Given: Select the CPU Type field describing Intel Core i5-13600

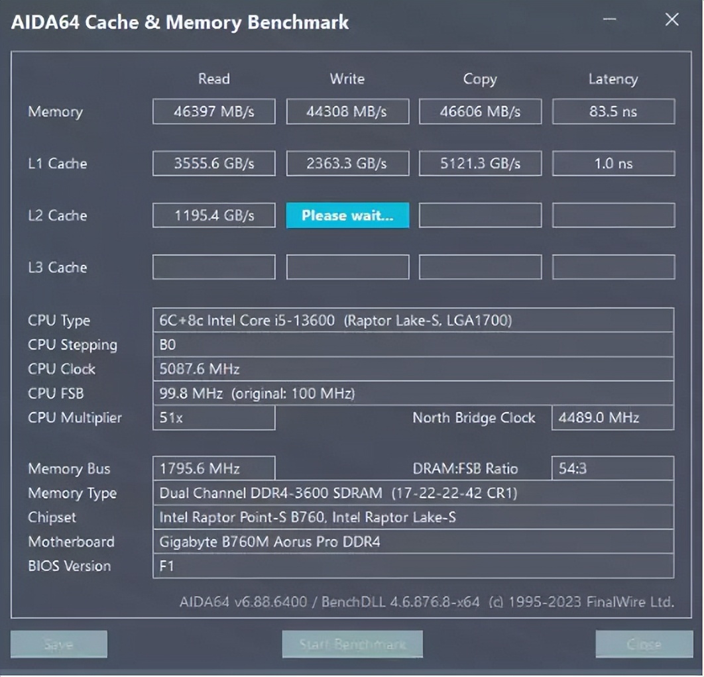Looking at the screenshot, I should [x=412, y=320].
